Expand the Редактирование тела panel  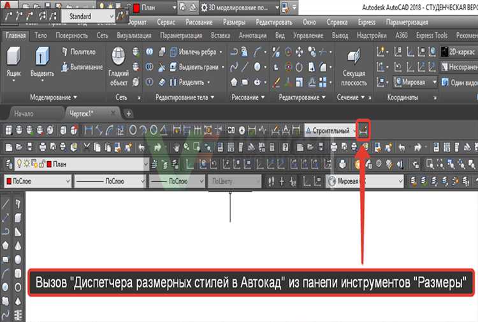[185, 97]
